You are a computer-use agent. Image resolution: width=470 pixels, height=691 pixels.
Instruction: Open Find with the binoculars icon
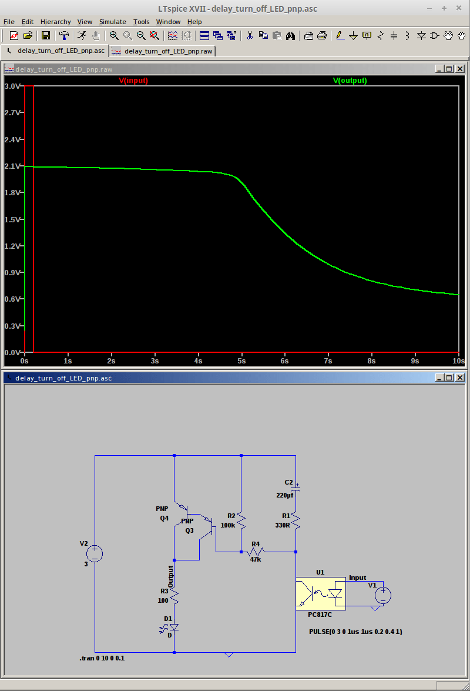[290, 36]
